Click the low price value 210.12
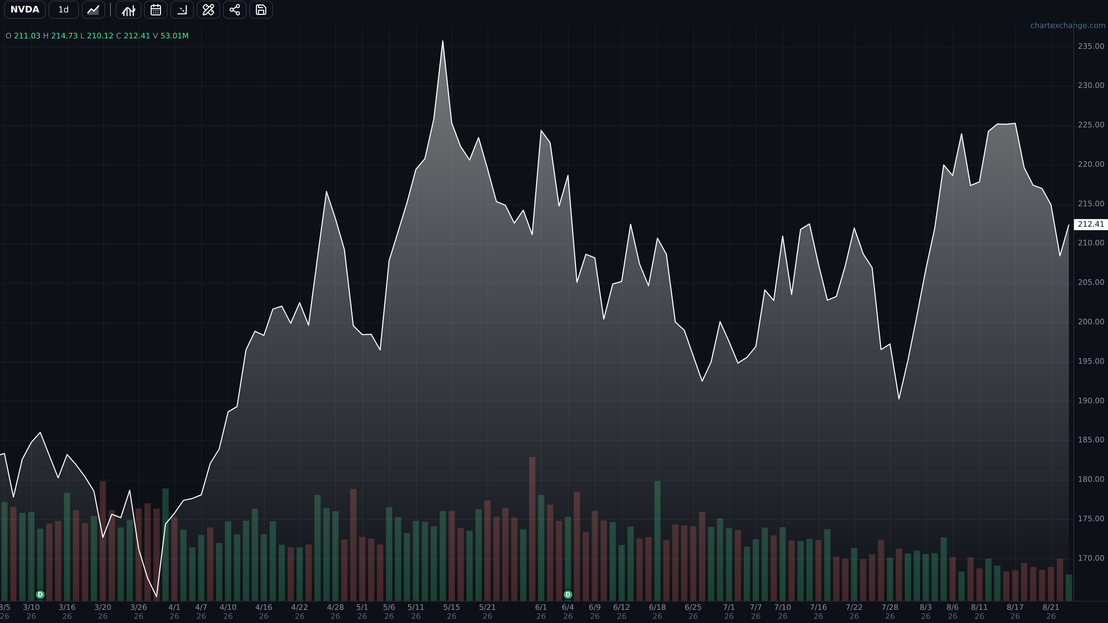The width and height of the screenshot is (1108, 623). (100, 36)
